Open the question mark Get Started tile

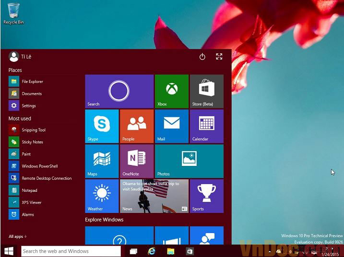[119, 235]
